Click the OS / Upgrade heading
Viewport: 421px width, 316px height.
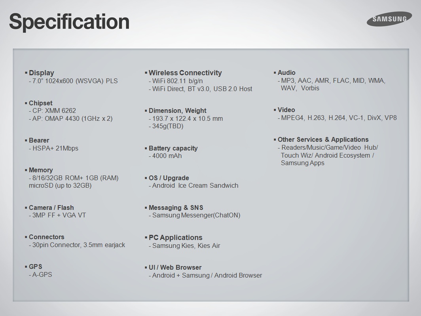coord(169,178)
